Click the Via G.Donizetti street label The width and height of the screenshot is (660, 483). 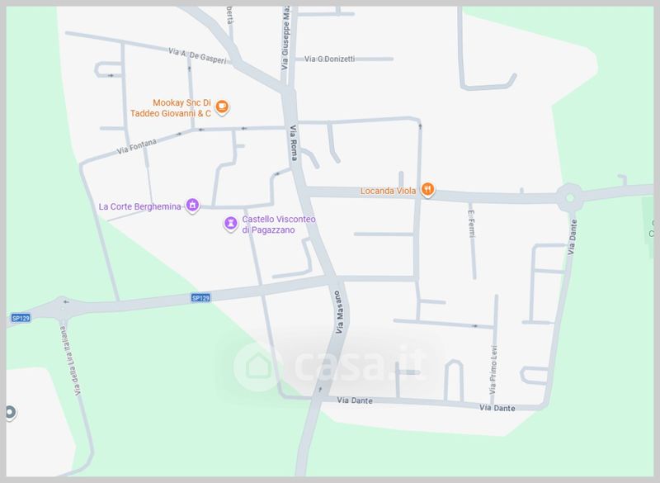click(329, 59)
